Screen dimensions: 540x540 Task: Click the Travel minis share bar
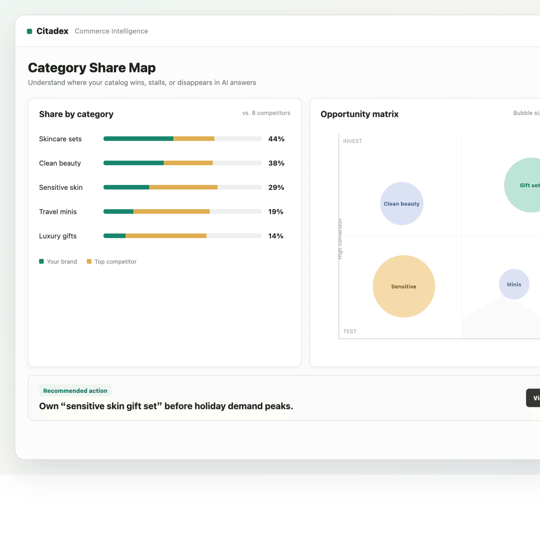tap(183, 211)
